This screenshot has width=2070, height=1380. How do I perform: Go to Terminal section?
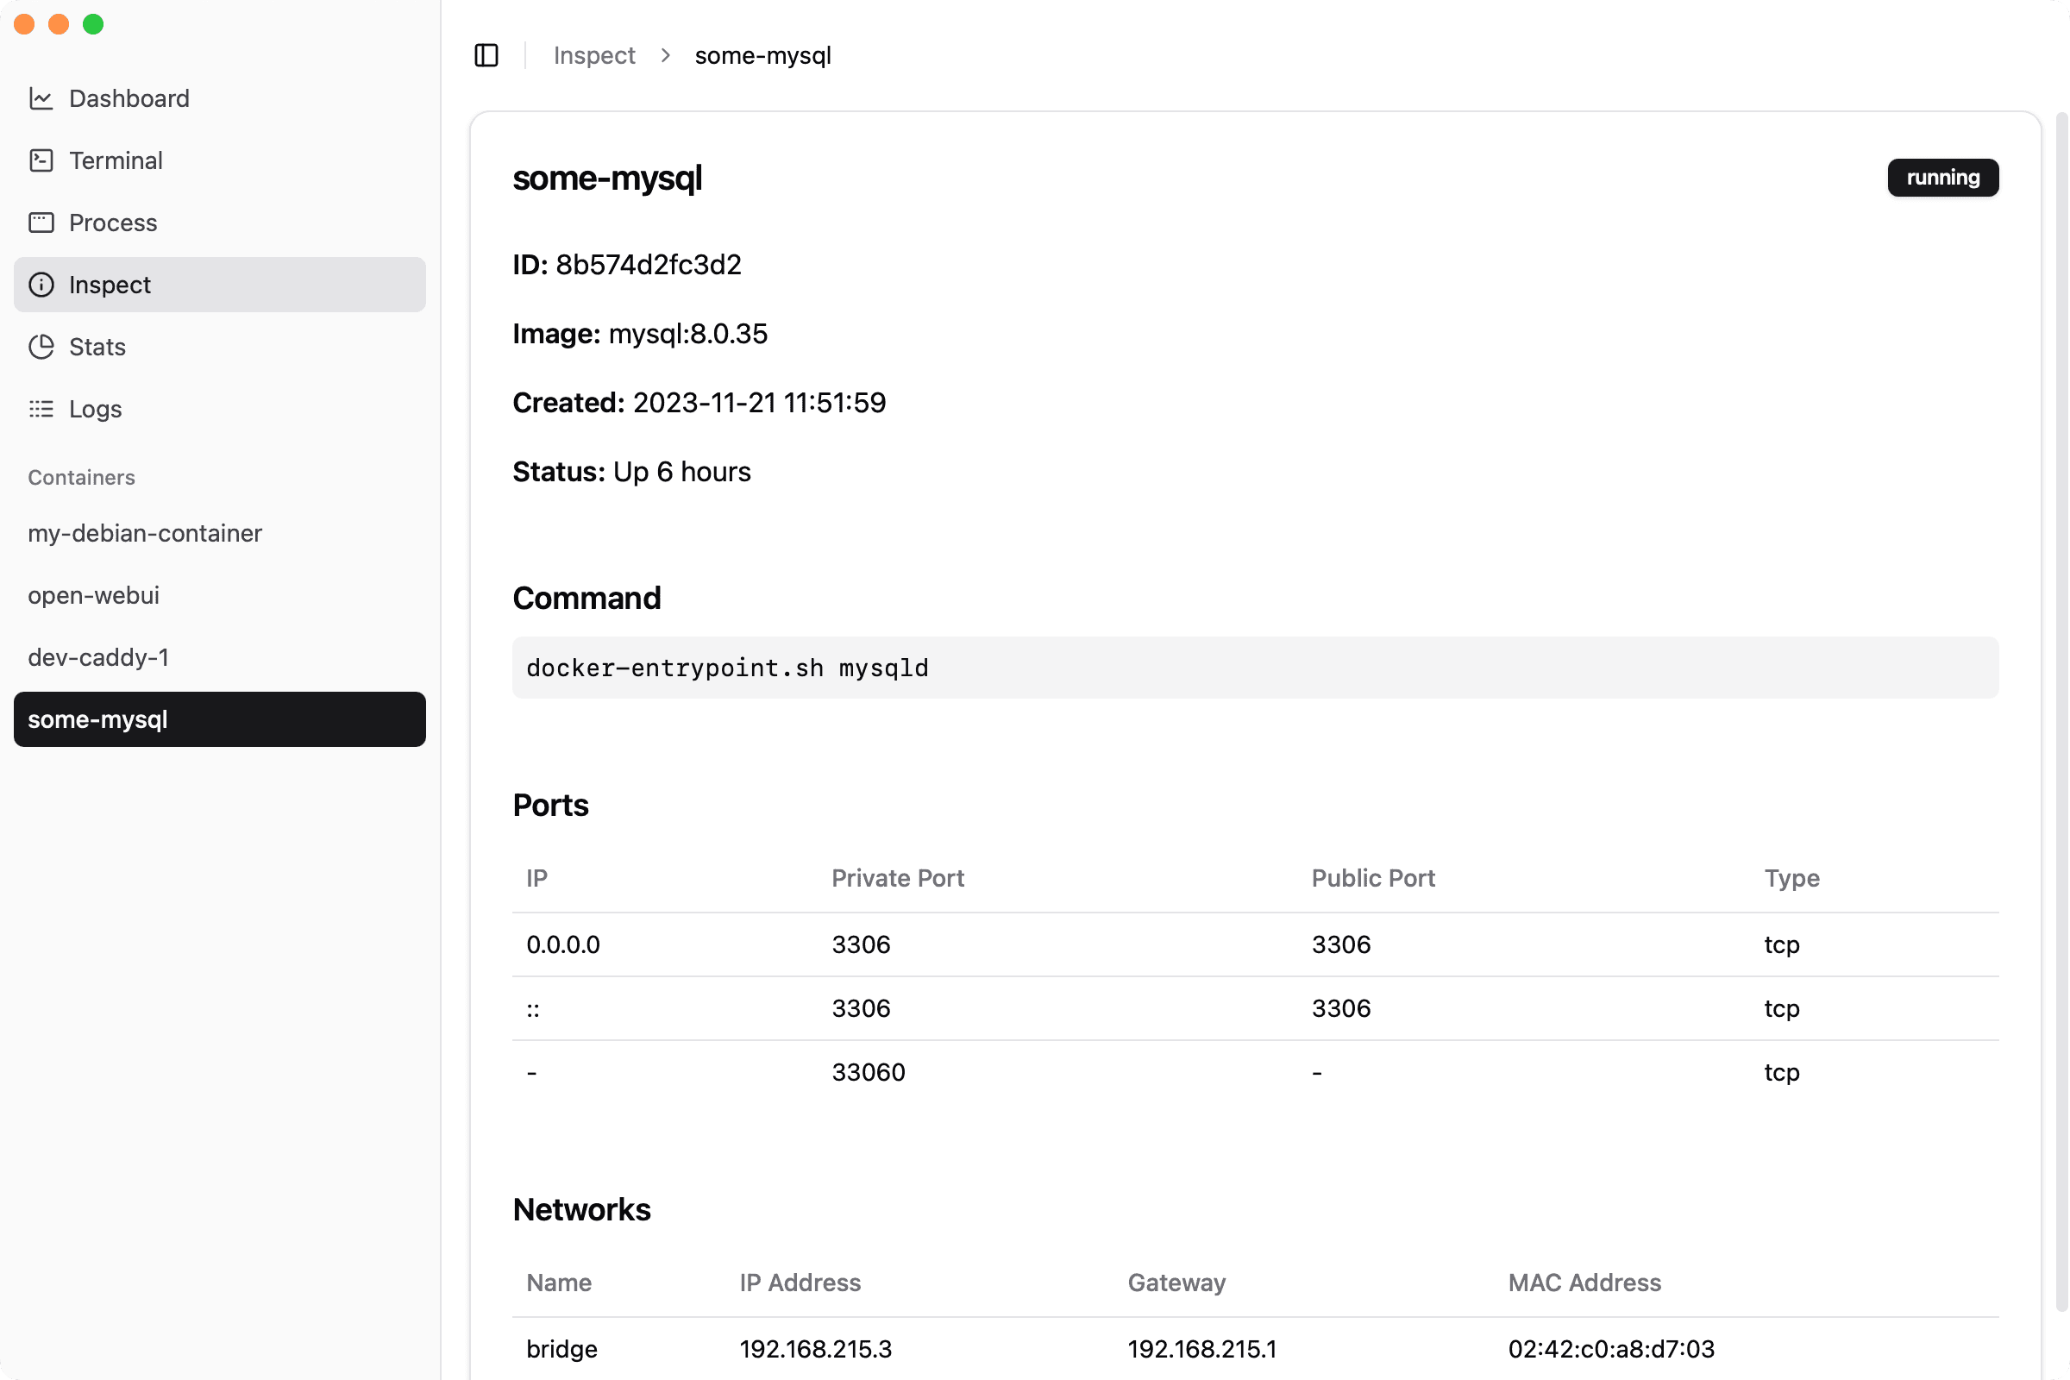[x=220, y=160]
